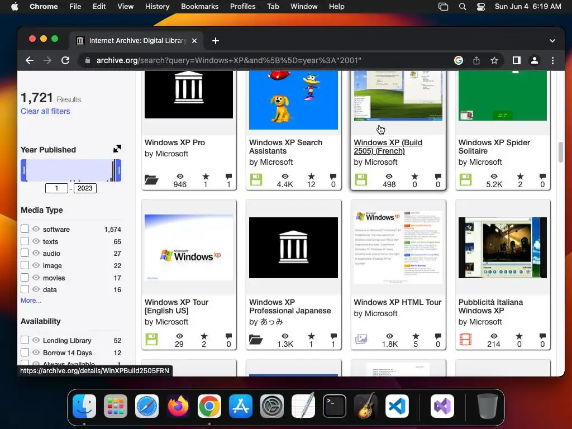
Task: Click the film icon on Pubblicità Italiana card
Action: click(x=465, y=340)
